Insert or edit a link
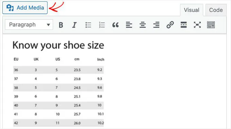Image resolution: width=231 pixels, height=129 pixels. [170, 25]
